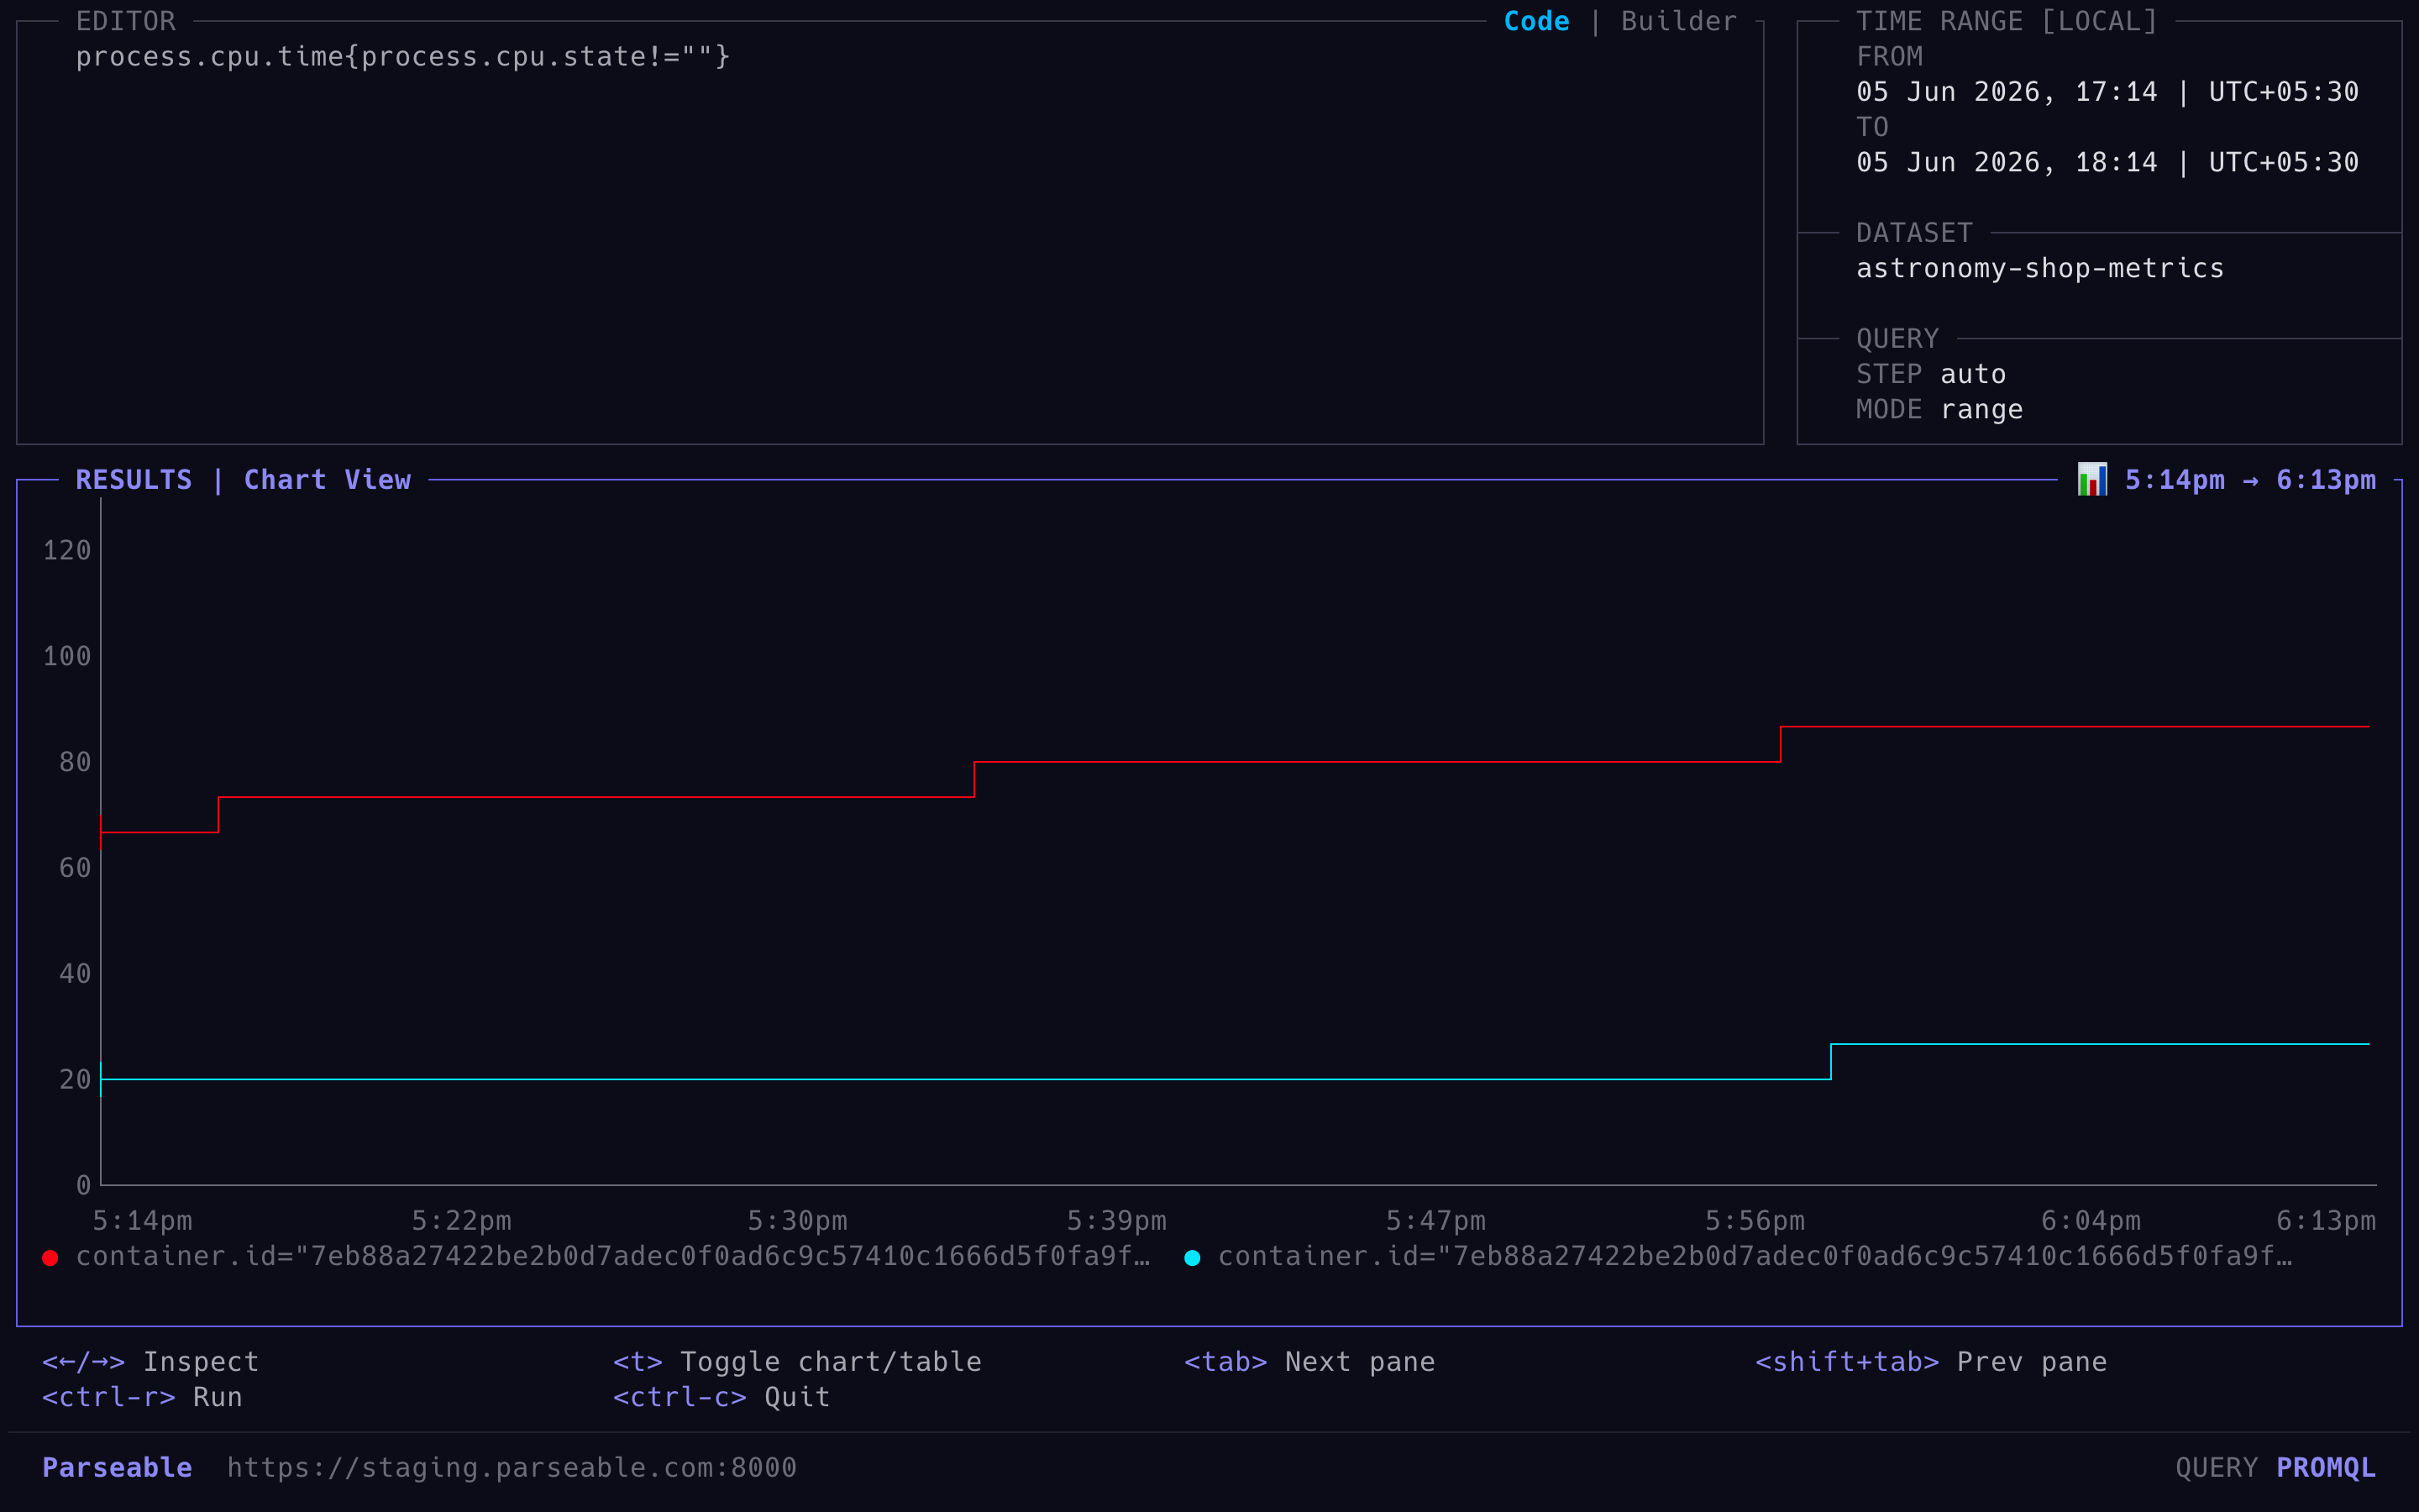Click the Chart View title
This screenshot has width=2419, height=1512.
pos(327,480)
